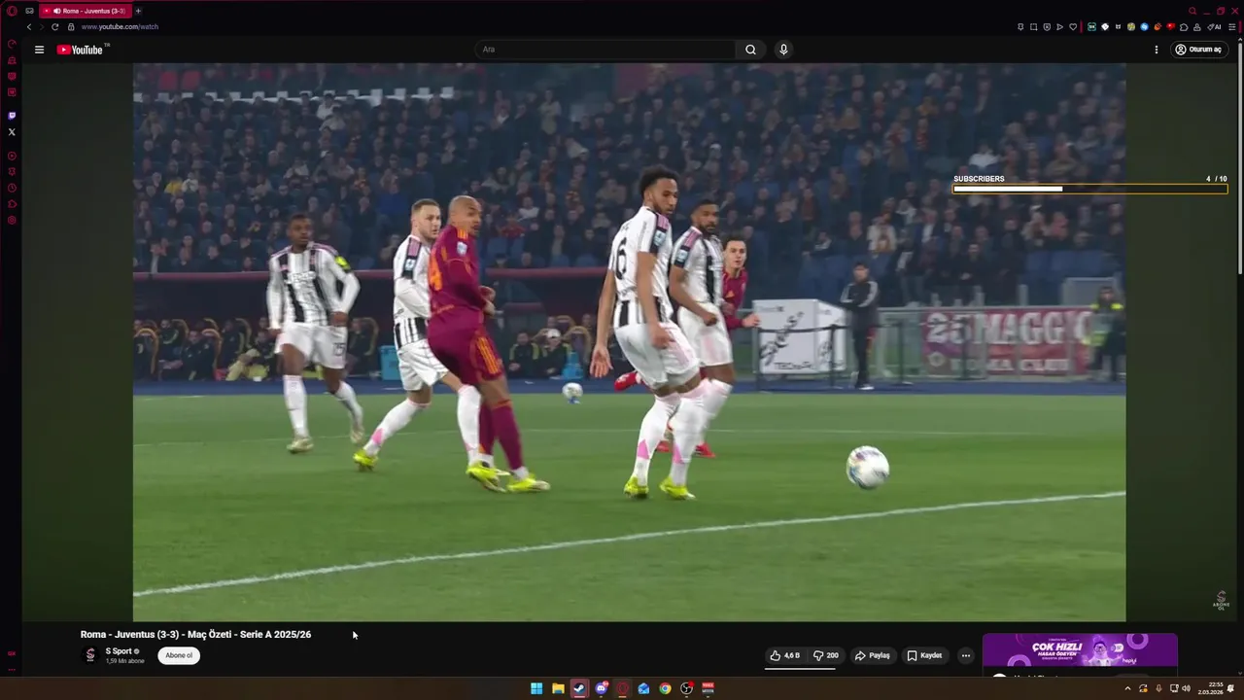Search tabs with the title bar magnifier
Image resolution: width=1244 pixels, height=700 pixels.
point(1192,11)
